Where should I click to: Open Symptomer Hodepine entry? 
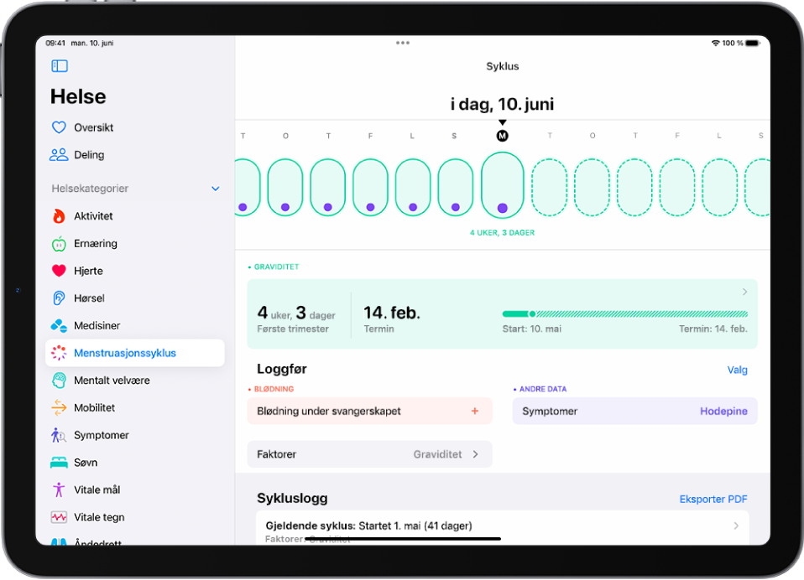pos(634,411)
